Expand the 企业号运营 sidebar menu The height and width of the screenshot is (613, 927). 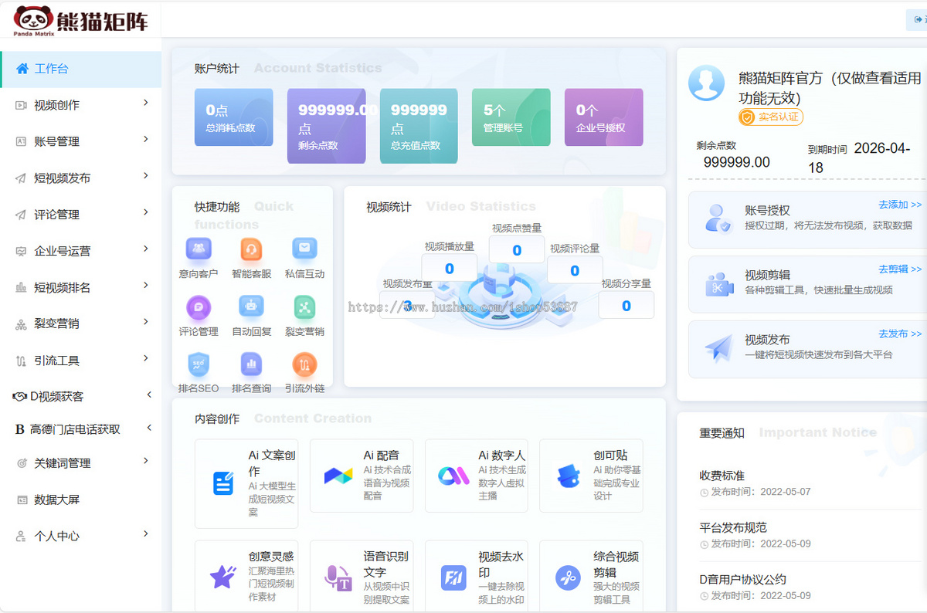(x=80, y=250)
